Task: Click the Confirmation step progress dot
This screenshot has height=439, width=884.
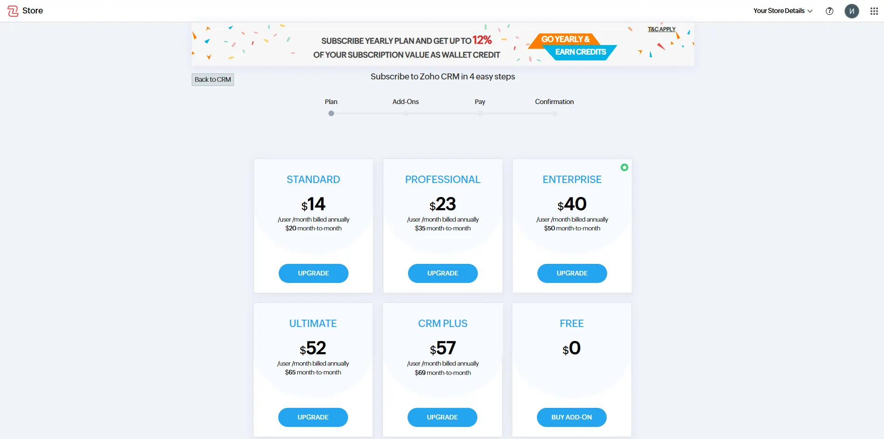Action: point(555,113)
